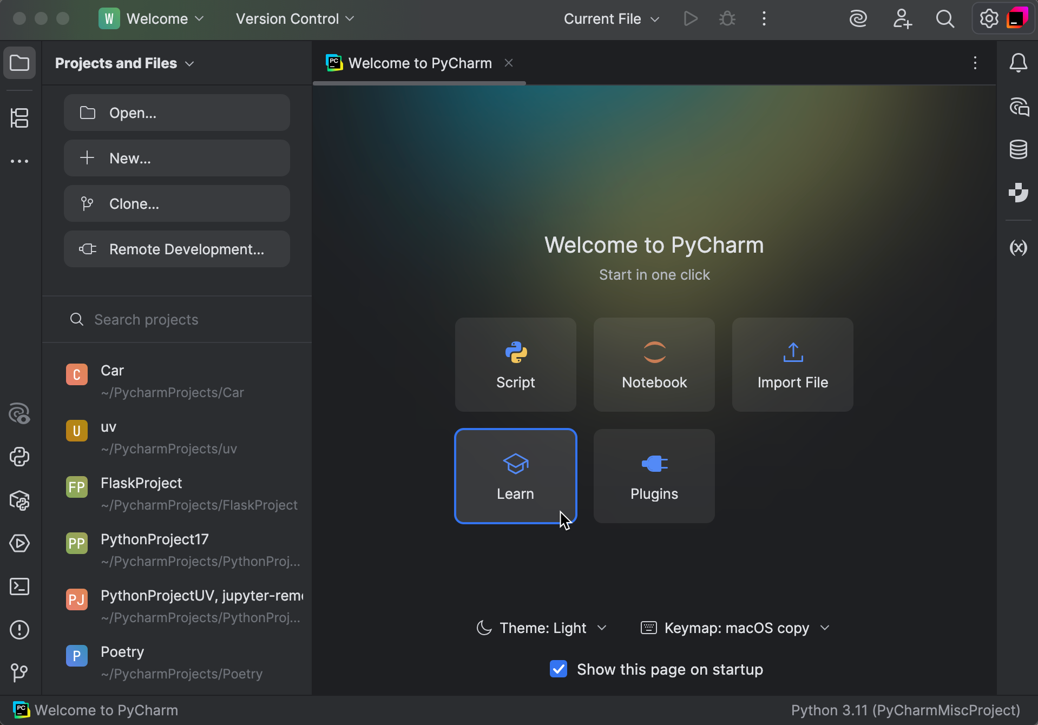Screen dimensions: 1038x725
Task: Expand the Theme: Light dropdown
Action: coord(602,628)
